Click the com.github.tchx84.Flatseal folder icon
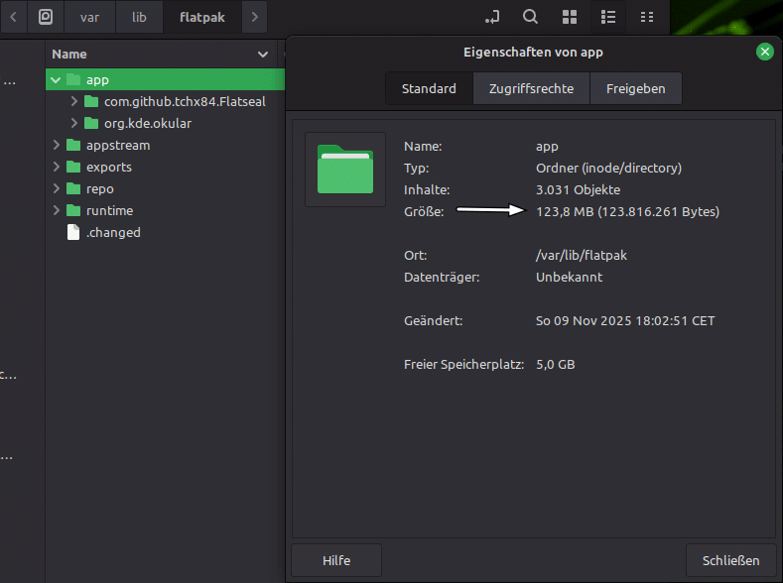The width and height of the screenshot is (783, 583). coord(91,101)
